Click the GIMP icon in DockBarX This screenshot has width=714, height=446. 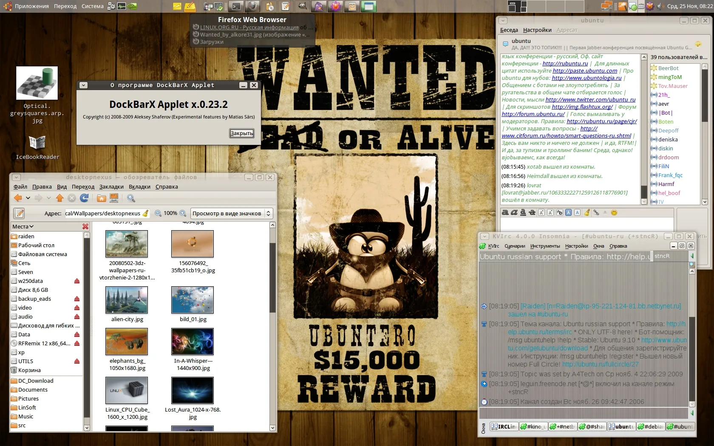[x=302, y=6]
